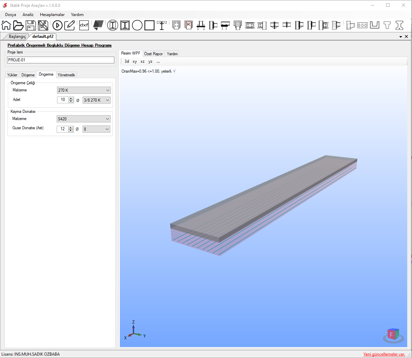Click the floppy disk with pencil icon
The width and height of the screenshot is (412, 358).
(43, 25)
